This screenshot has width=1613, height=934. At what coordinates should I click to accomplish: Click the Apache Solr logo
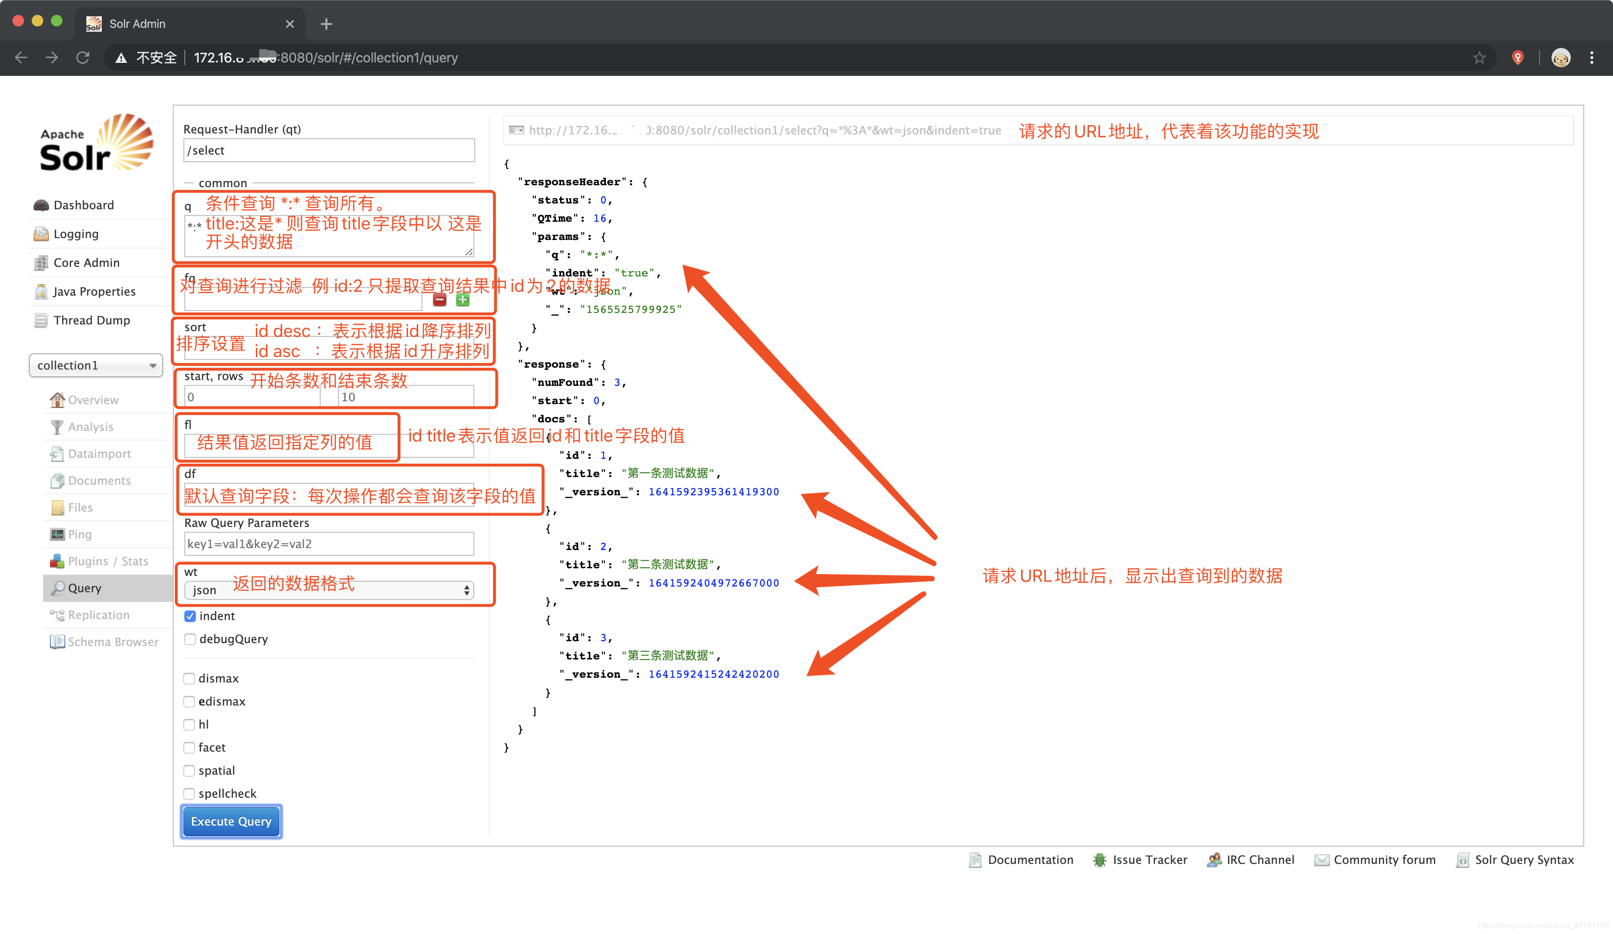point(96,142)
